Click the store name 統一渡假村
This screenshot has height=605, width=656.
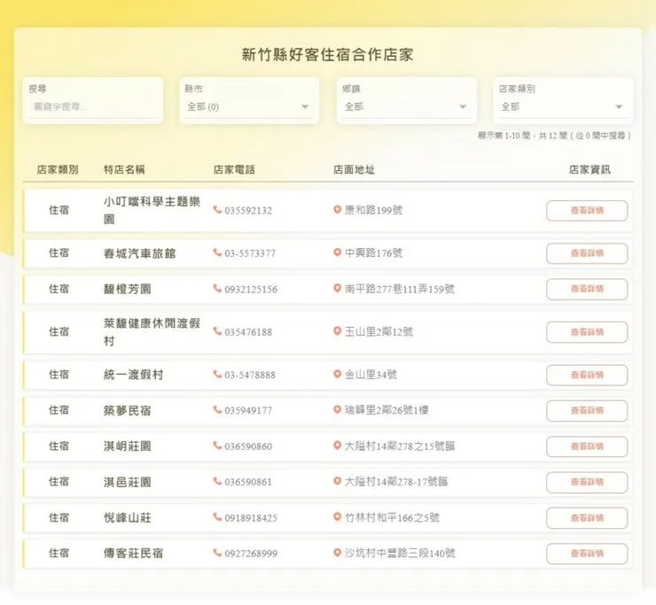(134, 375)
